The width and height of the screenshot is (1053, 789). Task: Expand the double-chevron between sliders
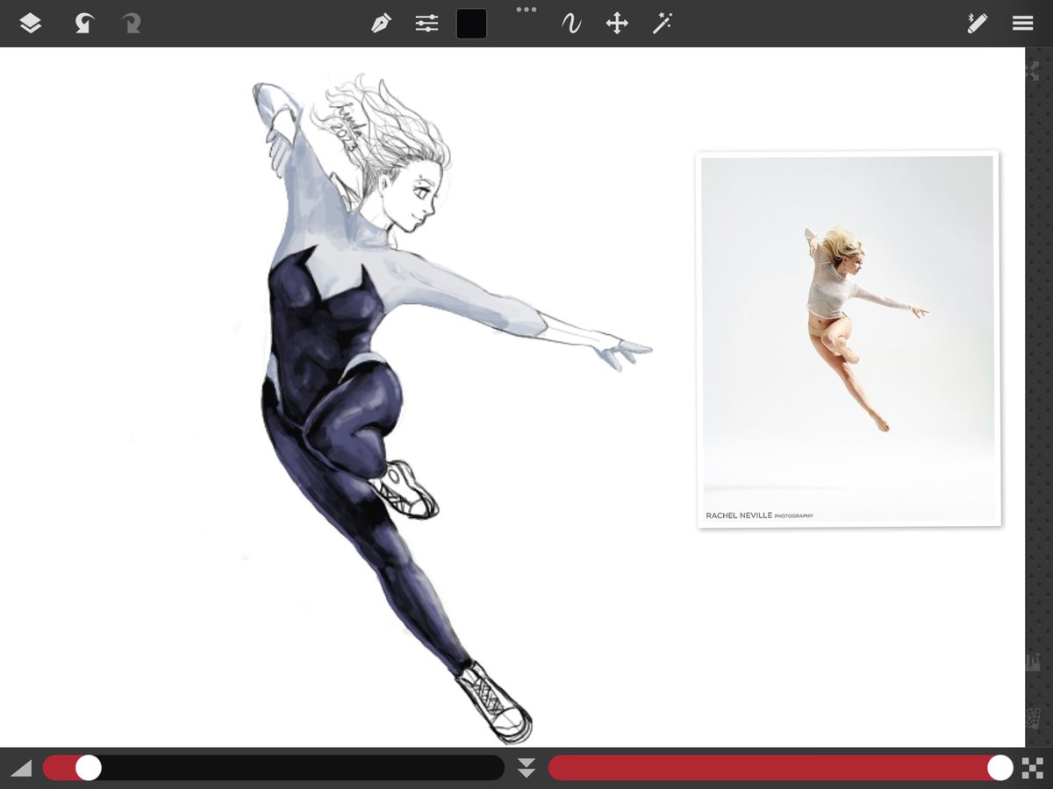(526, 768)
